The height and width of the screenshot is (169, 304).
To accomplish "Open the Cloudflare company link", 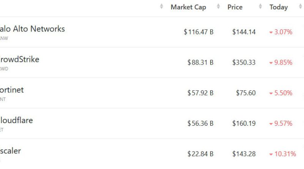I will click(x=16, y=120).
